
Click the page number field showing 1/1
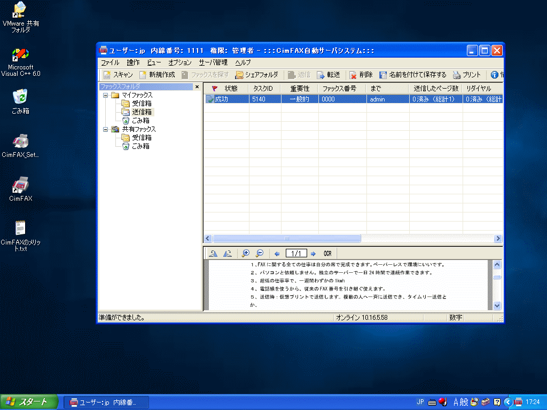[x=296, y=254]
